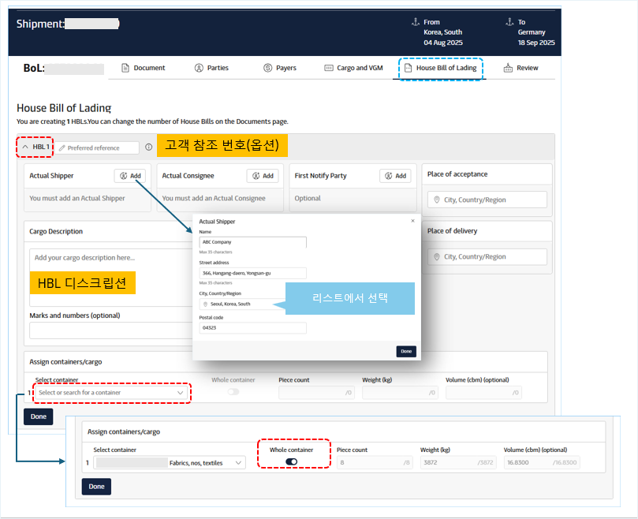The width and height of the screenshot is (638, 519).
Task: Click the pencil icon in Preferred reference
Action: pyautogui.click(x=62, y=147)
